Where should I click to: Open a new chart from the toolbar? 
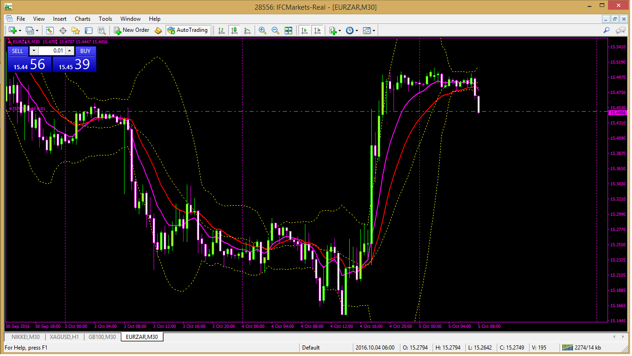[13, 30]
